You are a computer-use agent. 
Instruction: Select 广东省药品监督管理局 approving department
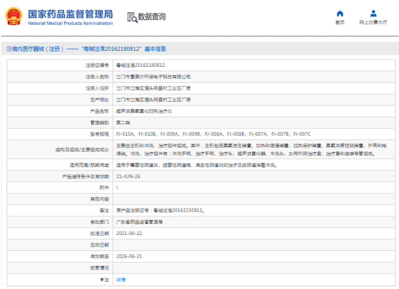(x=139, y=222)
